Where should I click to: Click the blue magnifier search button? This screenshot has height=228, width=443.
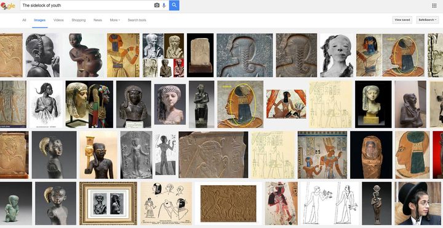(174, 6)
